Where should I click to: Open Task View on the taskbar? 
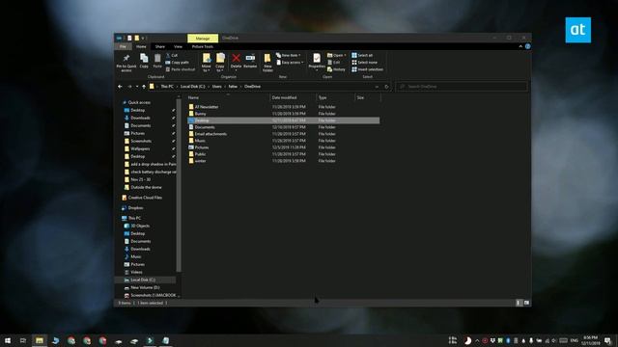(23, 340)
